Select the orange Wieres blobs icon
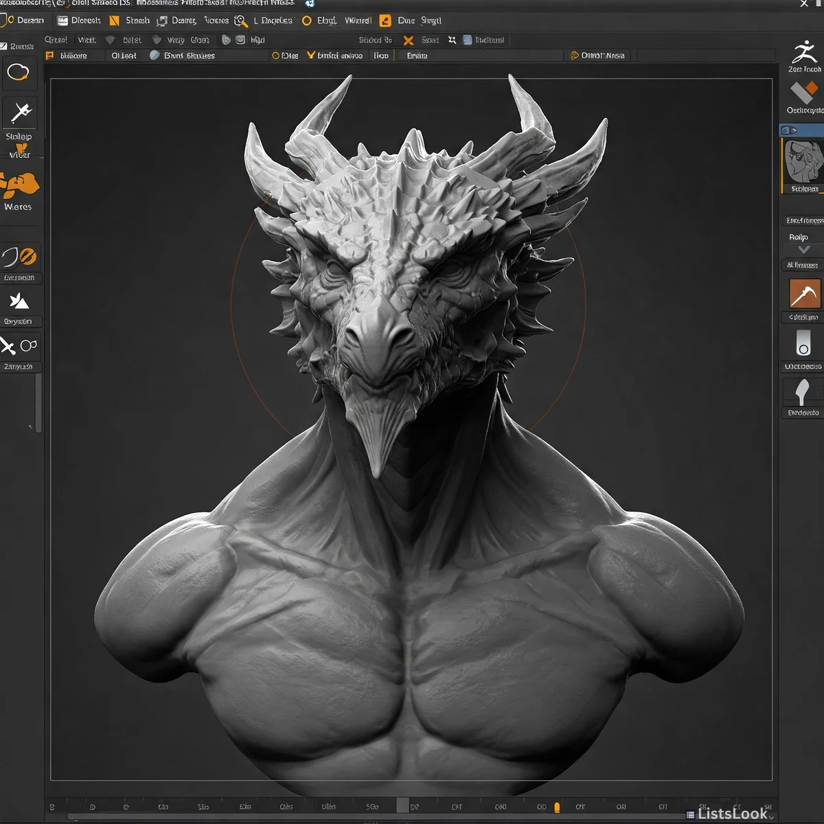Viewport: 824px width, 824px height. point(20,184)
